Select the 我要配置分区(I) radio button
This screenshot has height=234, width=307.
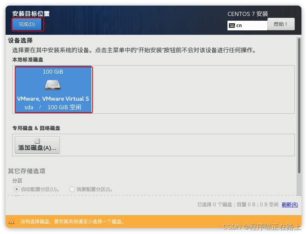click(x=72, y=189)
